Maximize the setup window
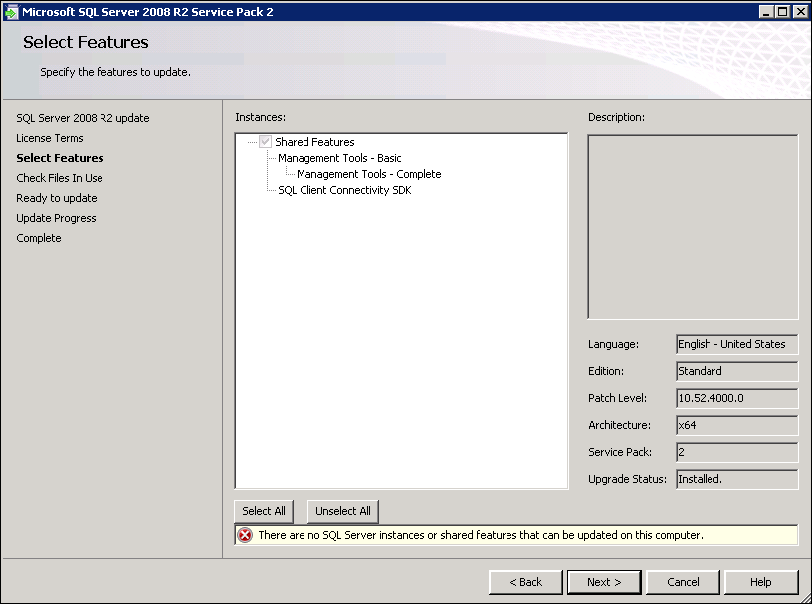The height and width of the screenshot is (604, 812). coord(783,11)
